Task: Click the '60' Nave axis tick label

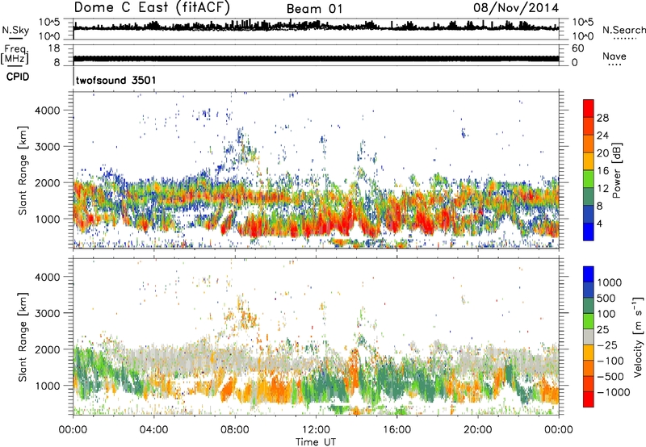Action: point(577,48)
